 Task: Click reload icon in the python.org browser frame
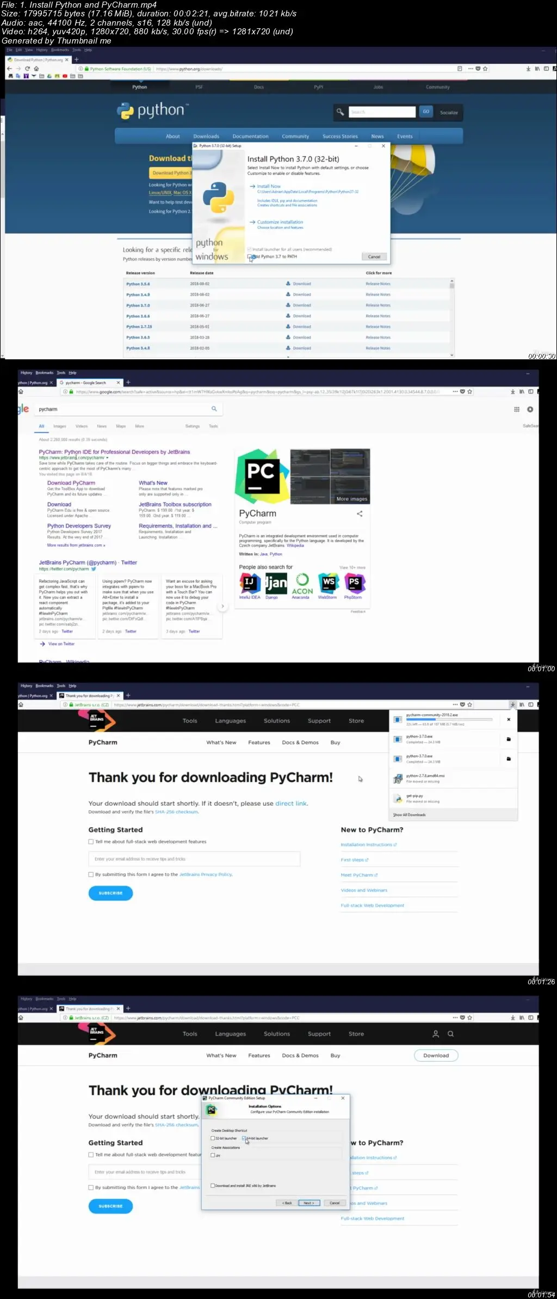click(x=27, y=69)
